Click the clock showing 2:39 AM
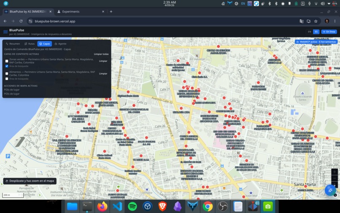The image size is (340, 213). (x=170, y=3)
